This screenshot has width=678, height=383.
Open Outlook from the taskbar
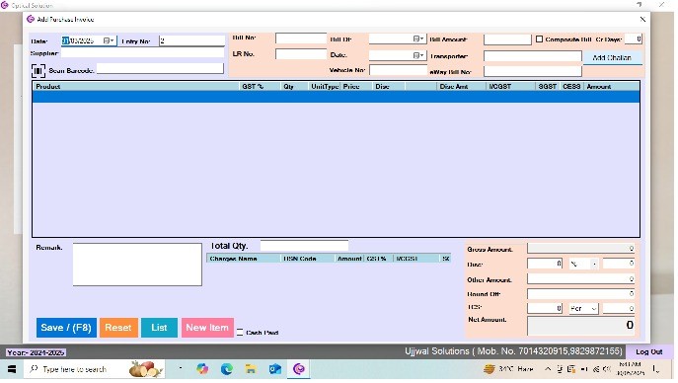(274, 369)
